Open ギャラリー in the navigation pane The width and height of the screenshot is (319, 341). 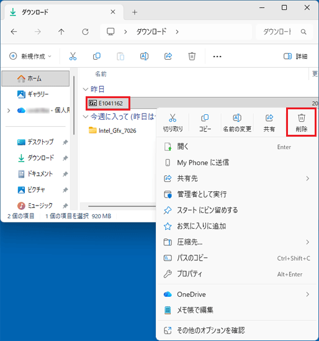pyautogui.click(x=35, y=94)
